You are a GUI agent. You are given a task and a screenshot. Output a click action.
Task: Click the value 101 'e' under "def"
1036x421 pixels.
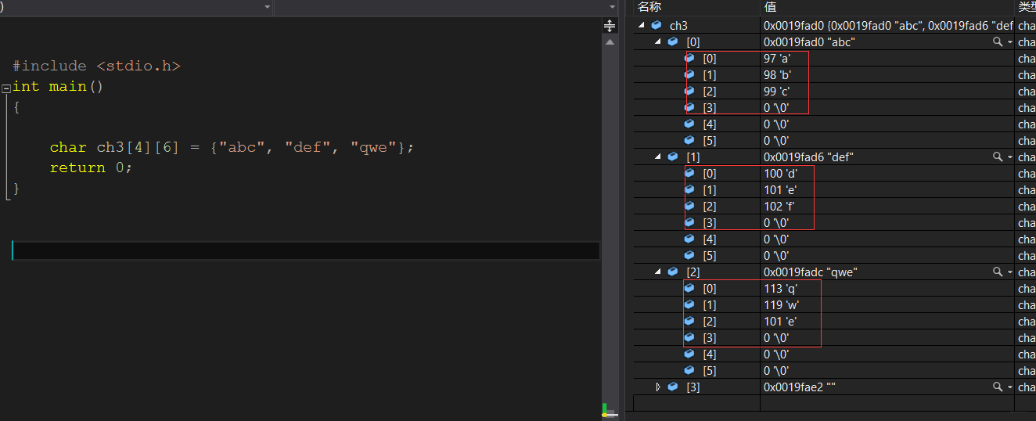(x=782, y=189)
